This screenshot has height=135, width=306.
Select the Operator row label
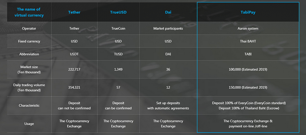click(29, 28)
